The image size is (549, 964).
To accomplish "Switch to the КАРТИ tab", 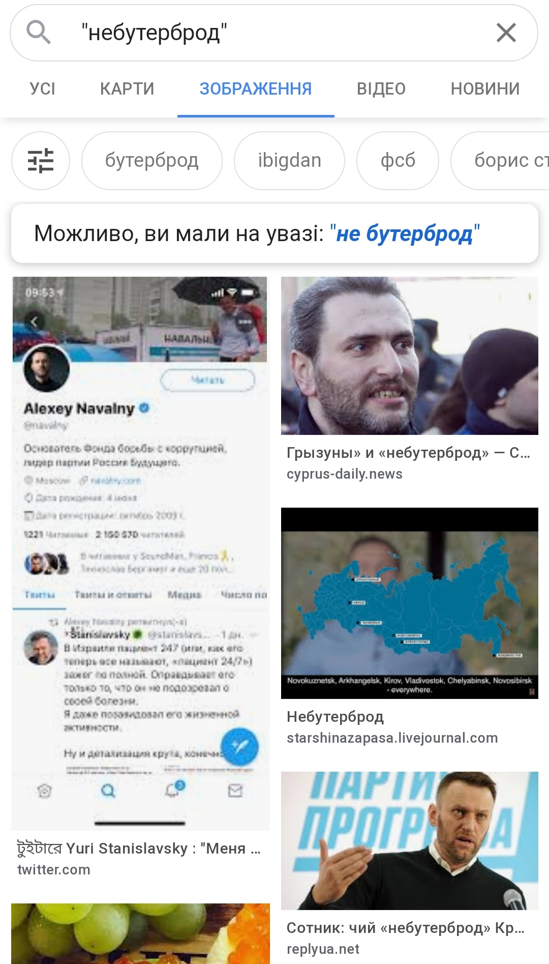I will (127, 89).
